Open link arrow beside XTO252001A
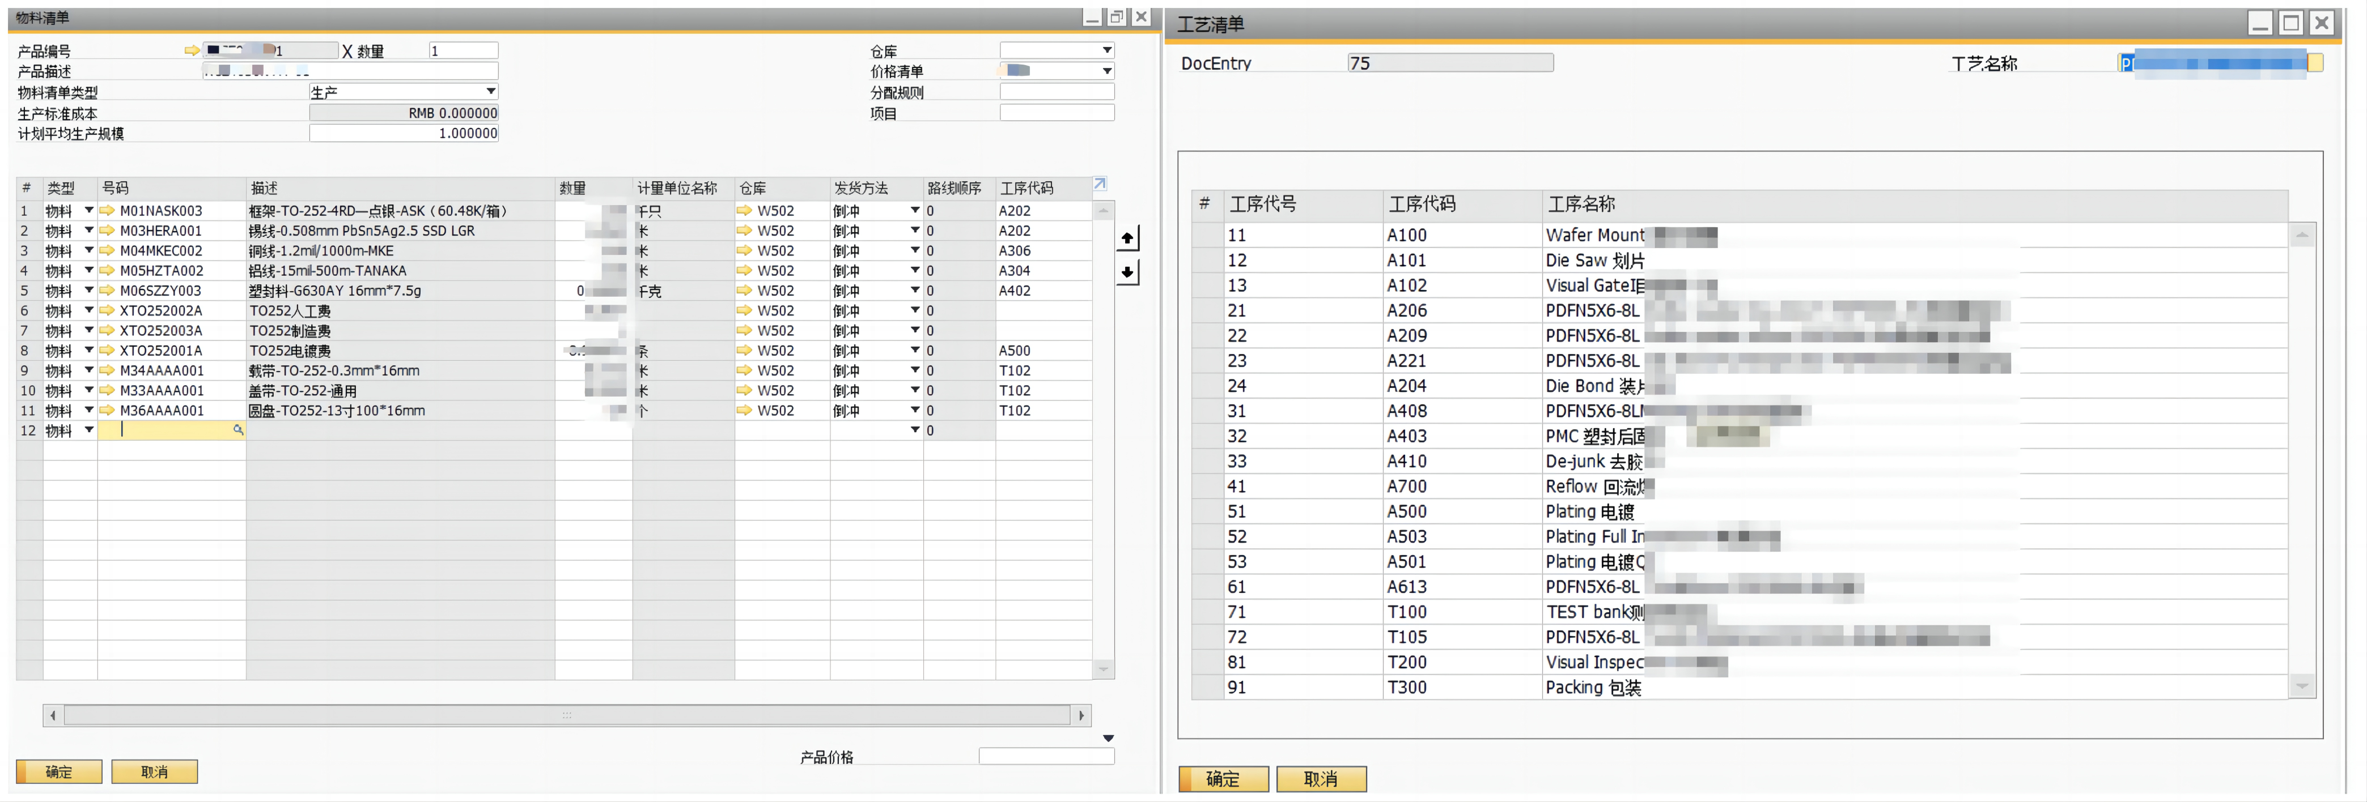Image resolution: width=2367 pixels, height=802 pixels. click(107, 350)
